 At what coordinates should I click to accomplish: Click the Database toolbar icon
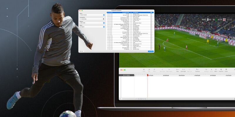coord(206,70)
